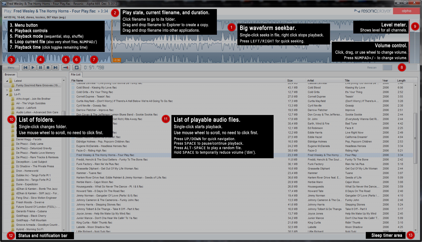Click the previous track button
Image resolution: width=422 pixels, height=242 pixels.
pyautogui.click(x=25, y=67)
